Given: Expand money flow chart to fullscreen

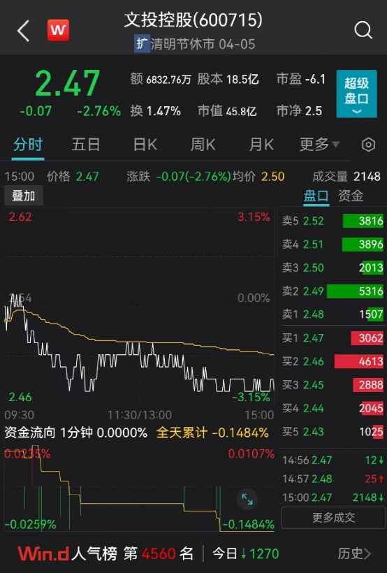Looking at the screenshot, I should (x=247, y=499).
